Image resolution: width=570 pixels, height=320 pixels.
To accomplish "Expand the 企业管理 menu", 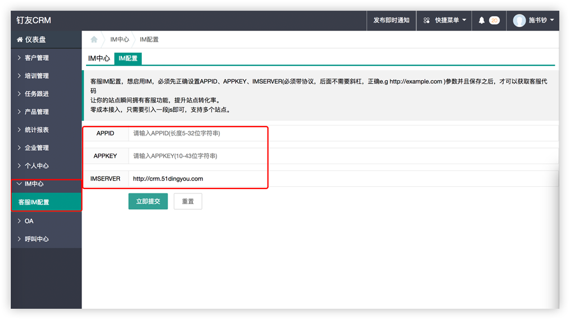I will click(46, 148).
